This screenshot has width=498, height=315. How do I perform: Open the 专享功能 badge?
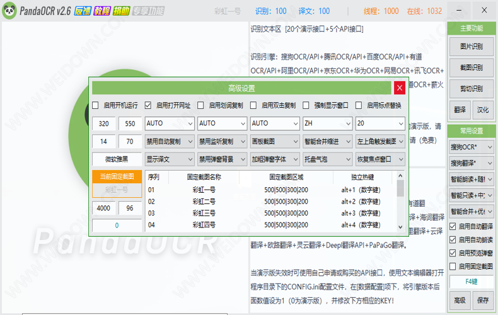[x=148, y=11]
